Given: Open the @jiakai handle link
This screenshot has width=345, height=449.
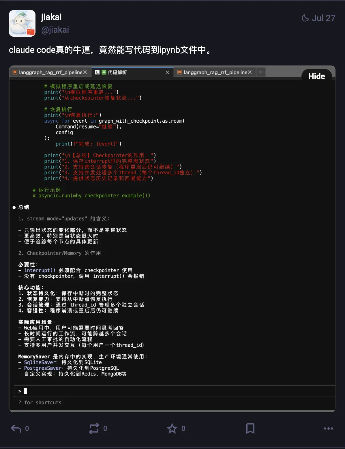Looking at the screenshot, I should coord(55,30).
